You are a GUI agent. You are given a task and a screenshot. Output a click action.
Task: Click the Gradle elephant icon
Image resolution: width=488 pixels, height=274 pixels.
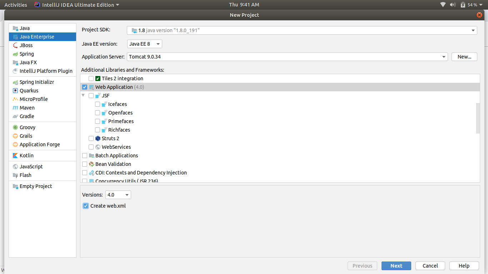(15, 116)
